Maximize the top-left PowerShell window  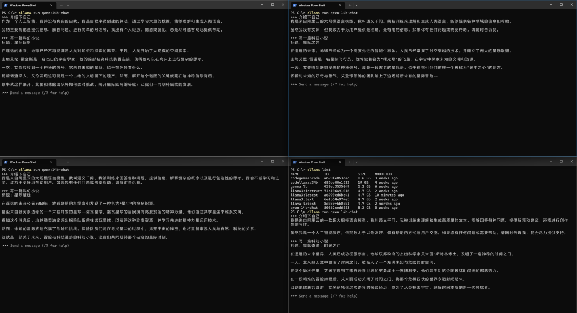(272, 5)
